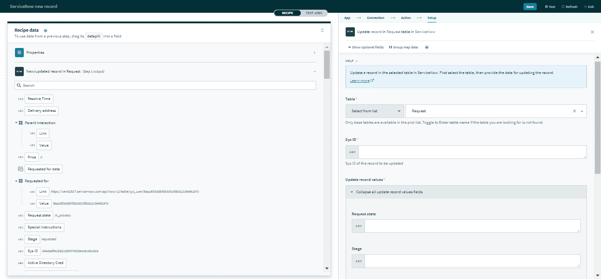Collapse the Parent interaction tree group
Screen dimensions: 601x279
(16, 123)
